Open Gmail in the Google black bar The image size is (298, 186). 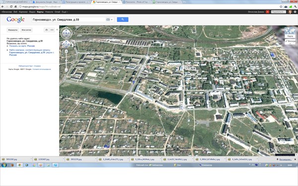(57, 12)
